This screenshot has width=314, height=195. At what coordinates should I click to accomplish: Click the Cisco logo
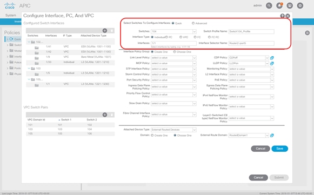10,5
